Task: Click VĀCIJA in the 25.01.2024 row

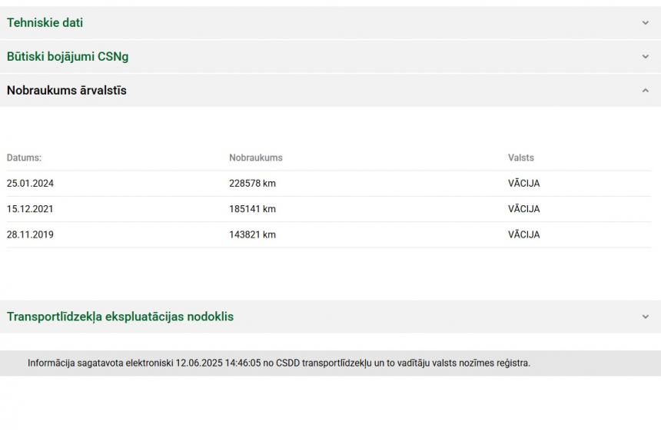Action: coord(524,184)
